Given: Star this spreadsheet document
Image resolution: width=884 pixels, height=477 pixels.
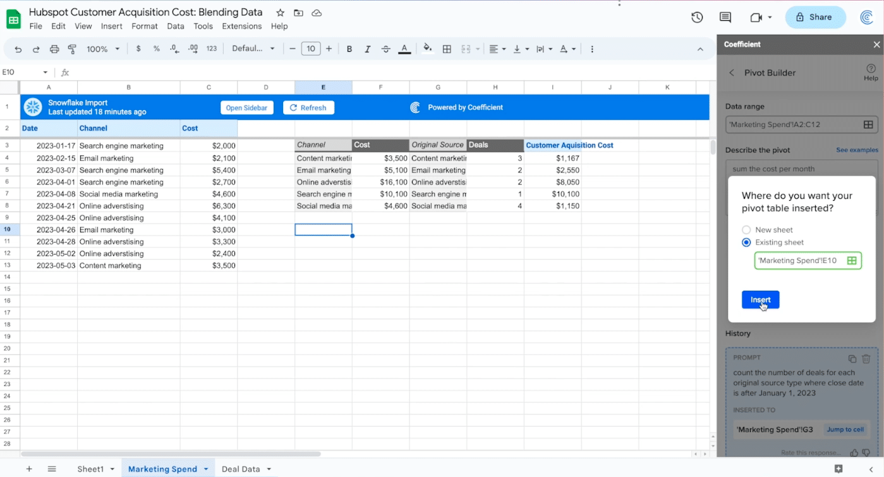Looking at the screenshot, I should [280, 13].
